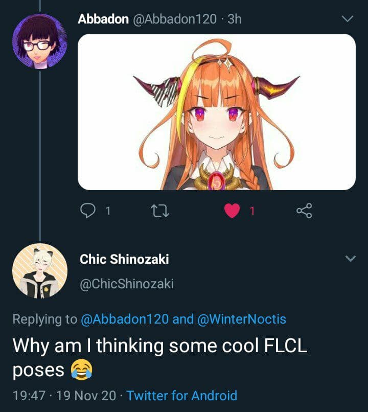Click the @WinterNoctis mention link

pyautogui.click(x=241, y=319)
